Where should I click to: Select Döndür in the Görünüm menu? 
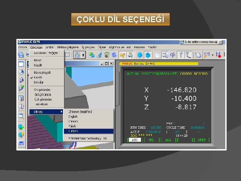(x=47, y=82)
